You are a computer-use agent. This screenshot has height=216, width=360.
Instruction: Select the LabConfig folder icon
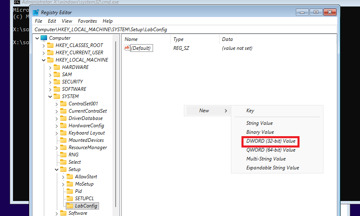click(70, 206)
